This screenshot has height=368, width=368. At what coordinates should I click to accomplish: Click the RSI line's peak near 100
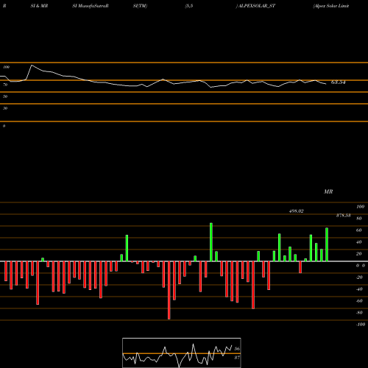click(32, 66)
